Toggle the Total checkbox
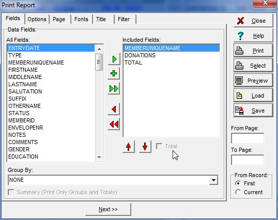 click(x=159, y=146)
